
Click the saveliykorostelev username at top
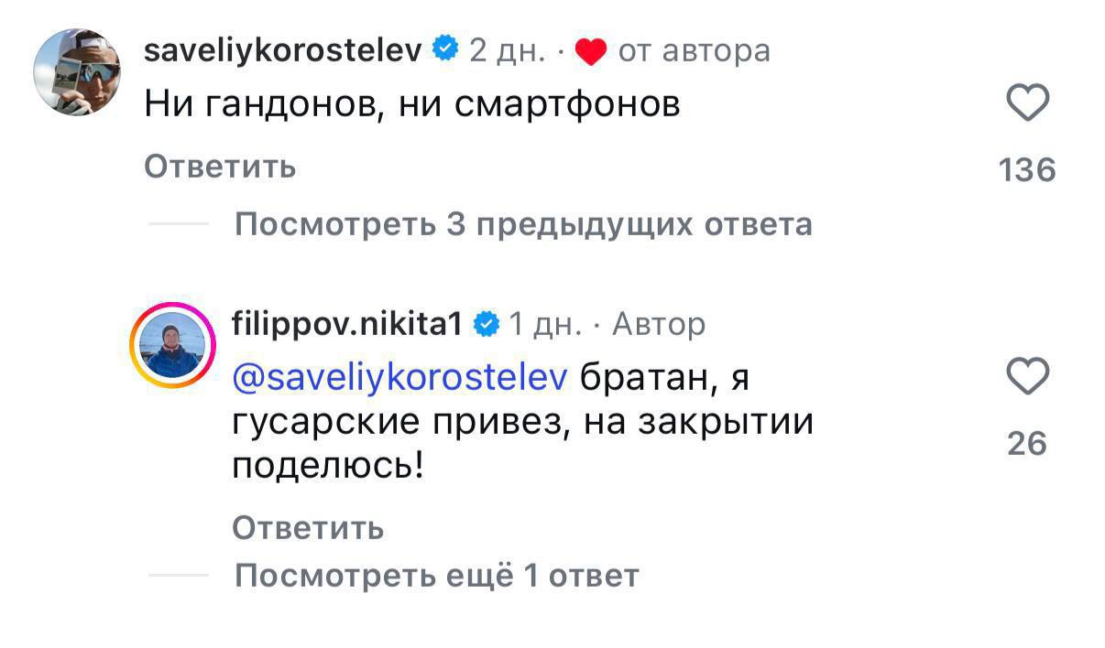(283, 50)
